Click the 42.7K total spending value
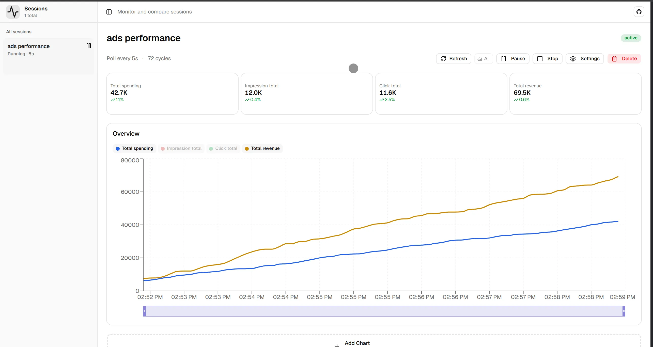The width and height of the screenshot is (653, 347). [119, 93]
